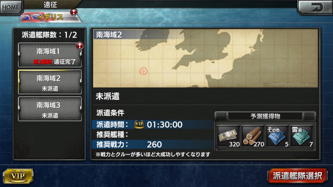Image resolution: width=333 pixels, height=187 pixels.
Task: Click the 南海域2 map thumbnail
Action: coord(205,58)
